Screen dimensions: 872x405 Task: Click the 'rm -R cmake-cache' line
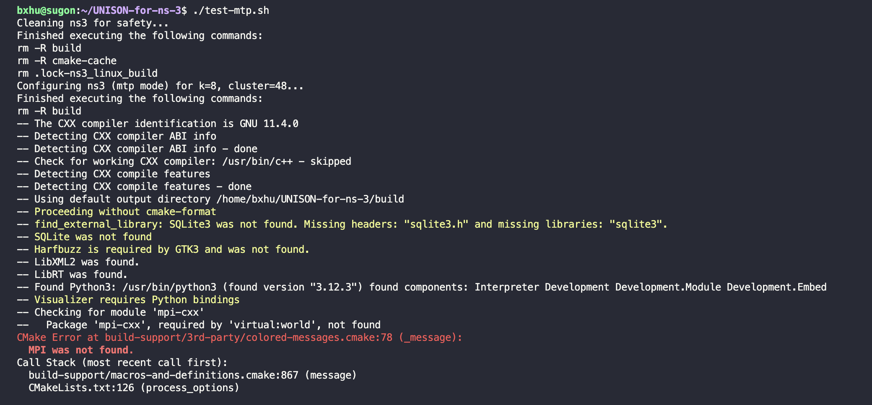click(67, 61)
